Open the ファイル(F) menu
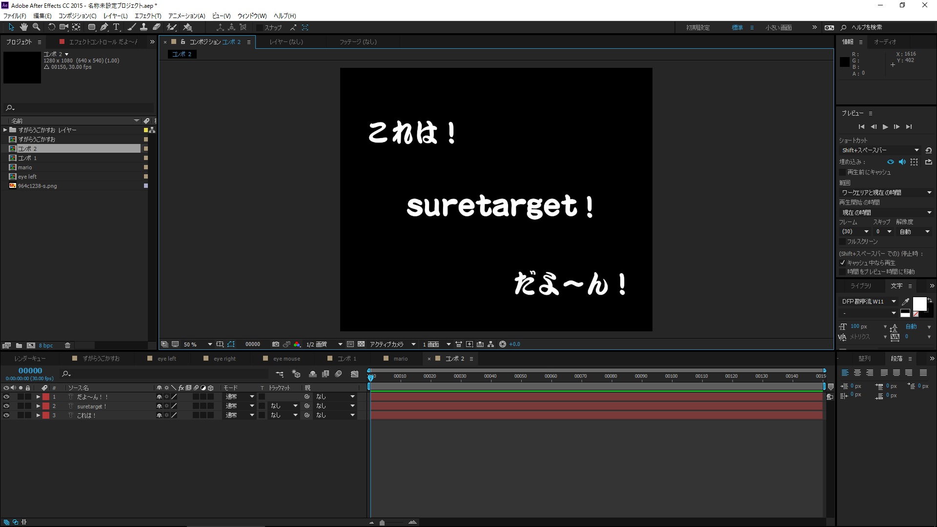 [x=15, y=16]
